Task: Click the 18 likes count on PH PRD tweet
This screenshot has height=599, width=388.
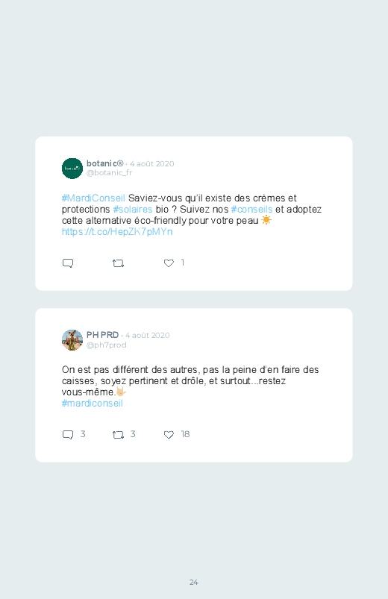Action: tap(185, 434)
